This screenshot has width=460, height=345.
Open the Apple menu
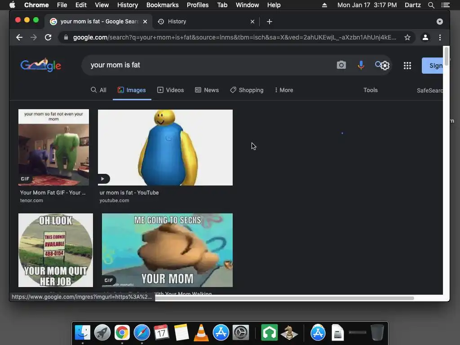[x=12, y=5]
